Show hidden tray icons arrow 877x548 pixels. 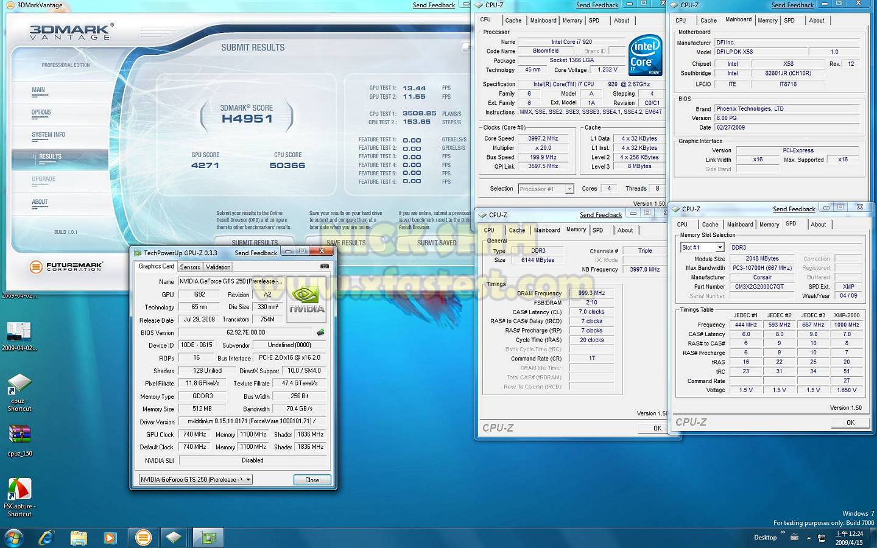pyautogui.click(x=809, y=538)
